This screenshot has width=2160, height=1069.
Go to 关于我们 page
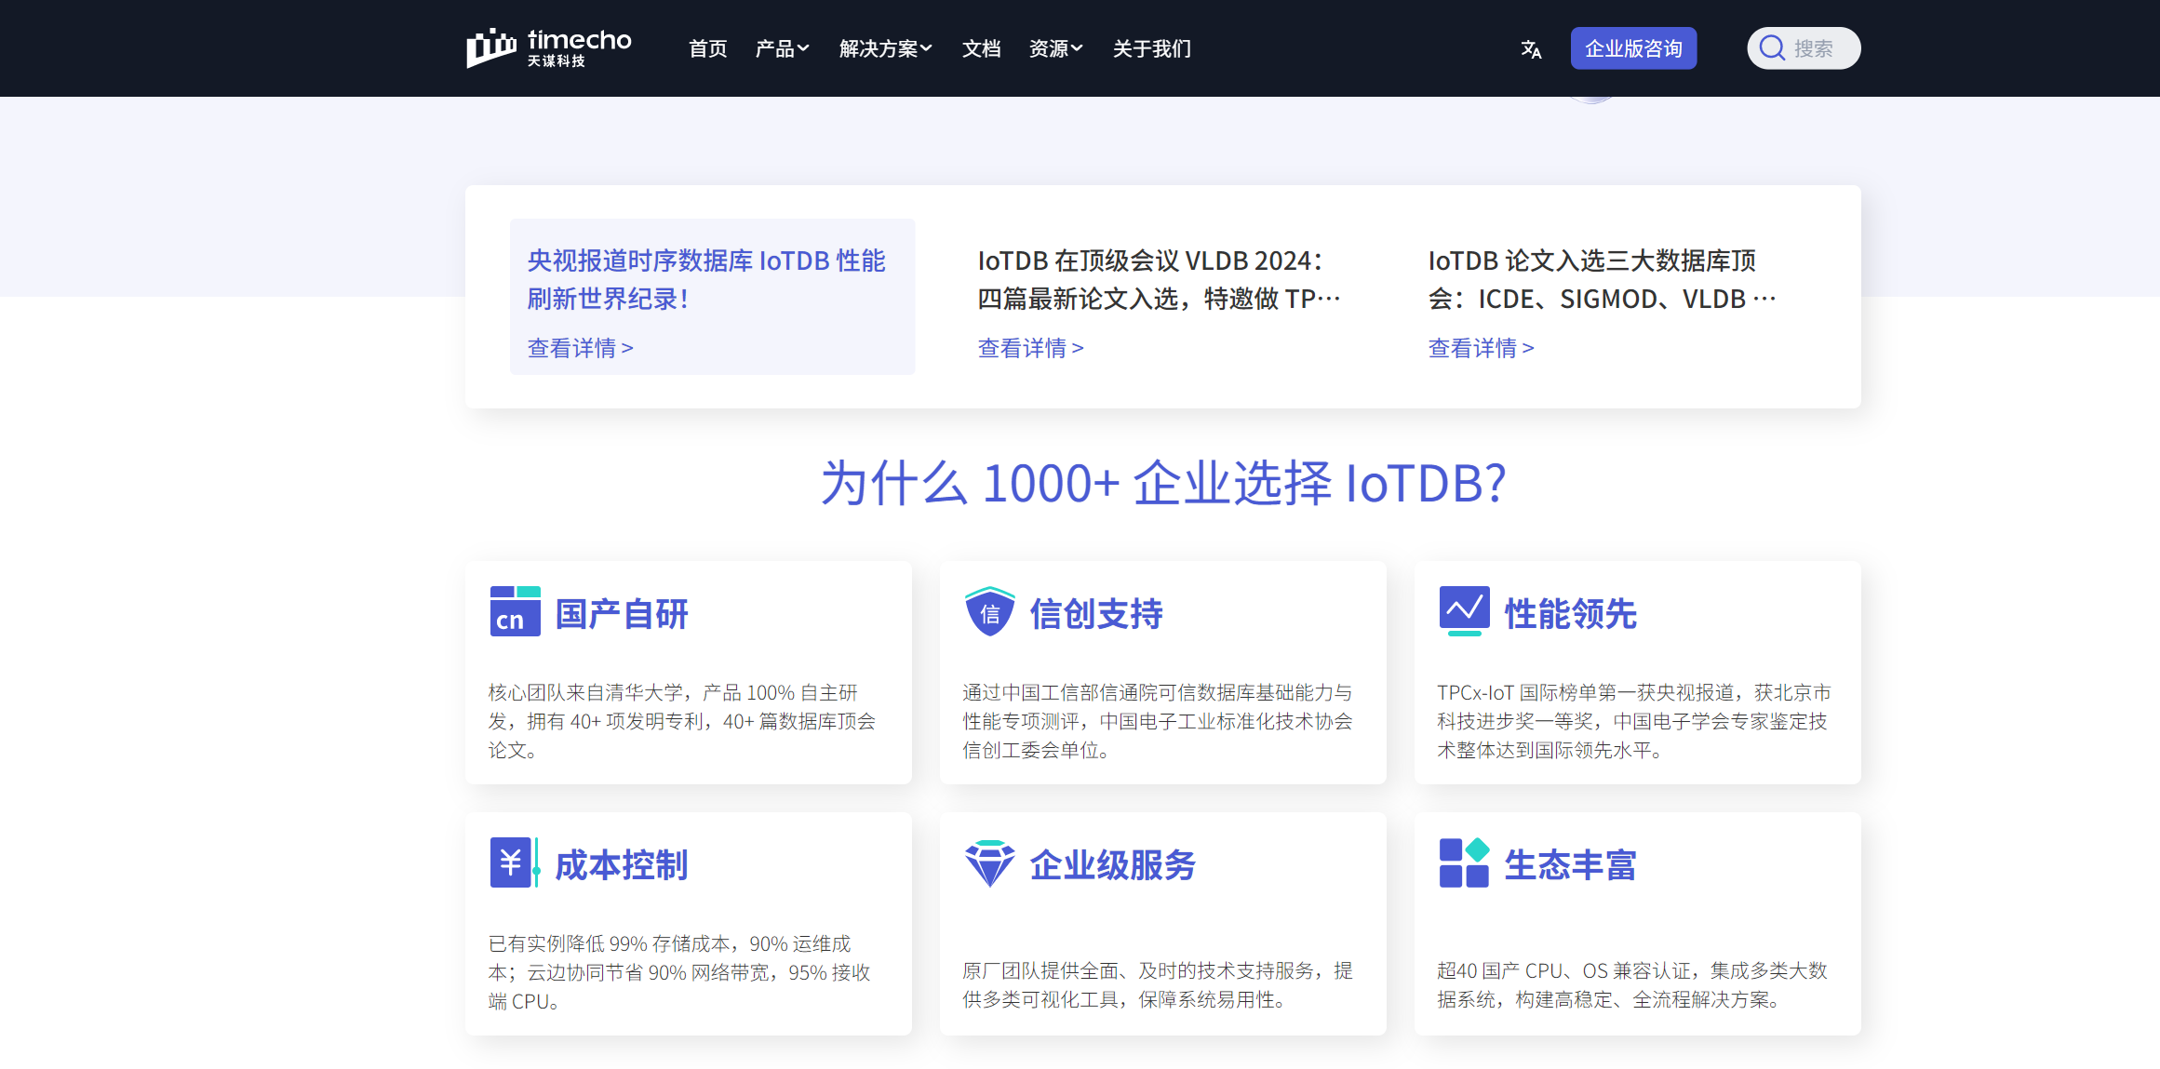pos(1151,48)
